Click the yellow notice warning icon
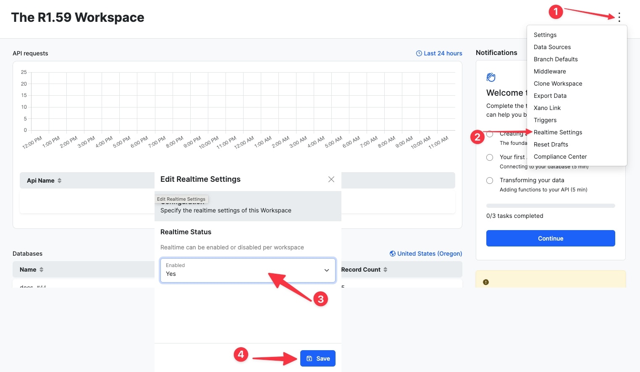 click(486, 282)
